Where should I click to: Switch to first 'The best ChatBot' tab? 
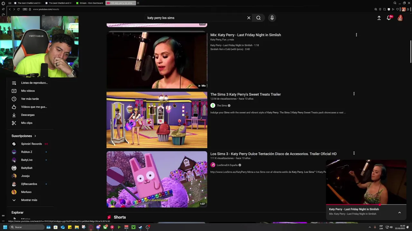[27, 3]
